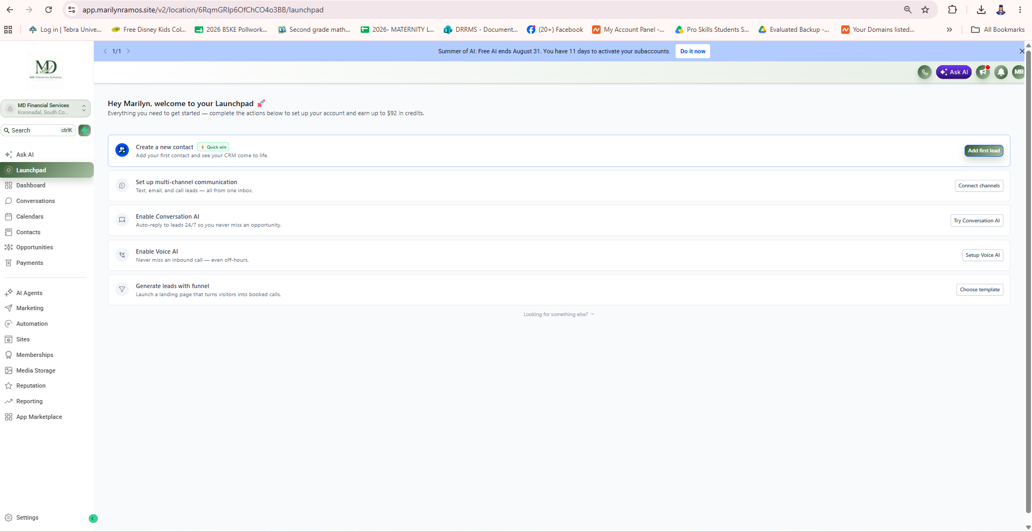Go to previous banner announcement arrow
The width and height of the screenshot is (1032, 532).
(x=105, y=51)
